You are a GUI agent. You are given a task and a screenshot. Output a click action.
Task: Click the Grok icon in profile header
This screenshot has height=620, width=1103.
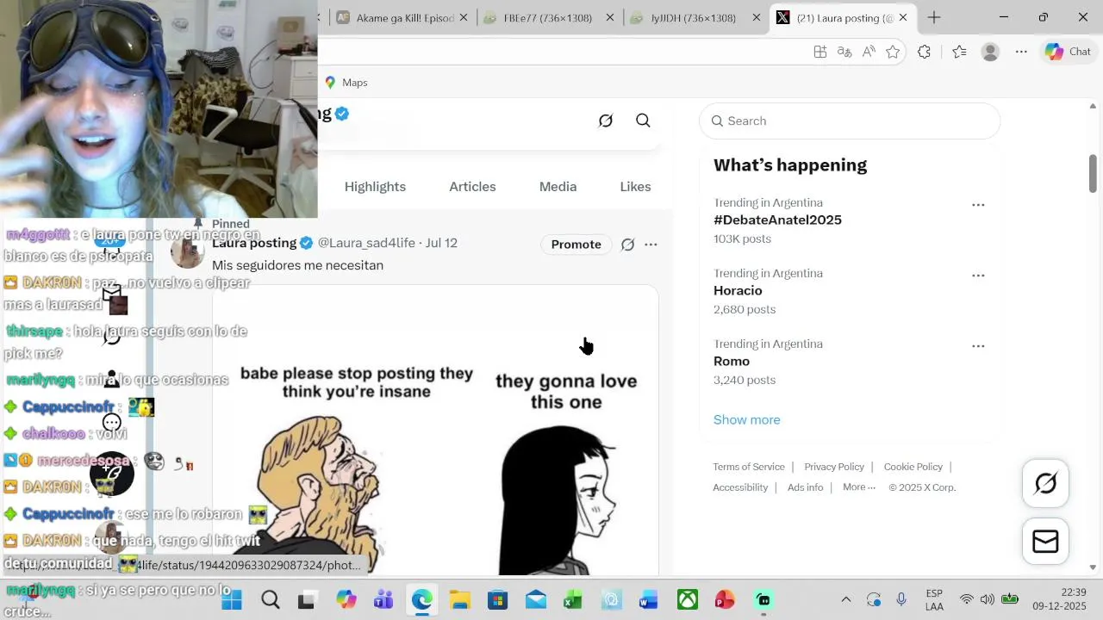pyautogui.click(x=606, y=121)
